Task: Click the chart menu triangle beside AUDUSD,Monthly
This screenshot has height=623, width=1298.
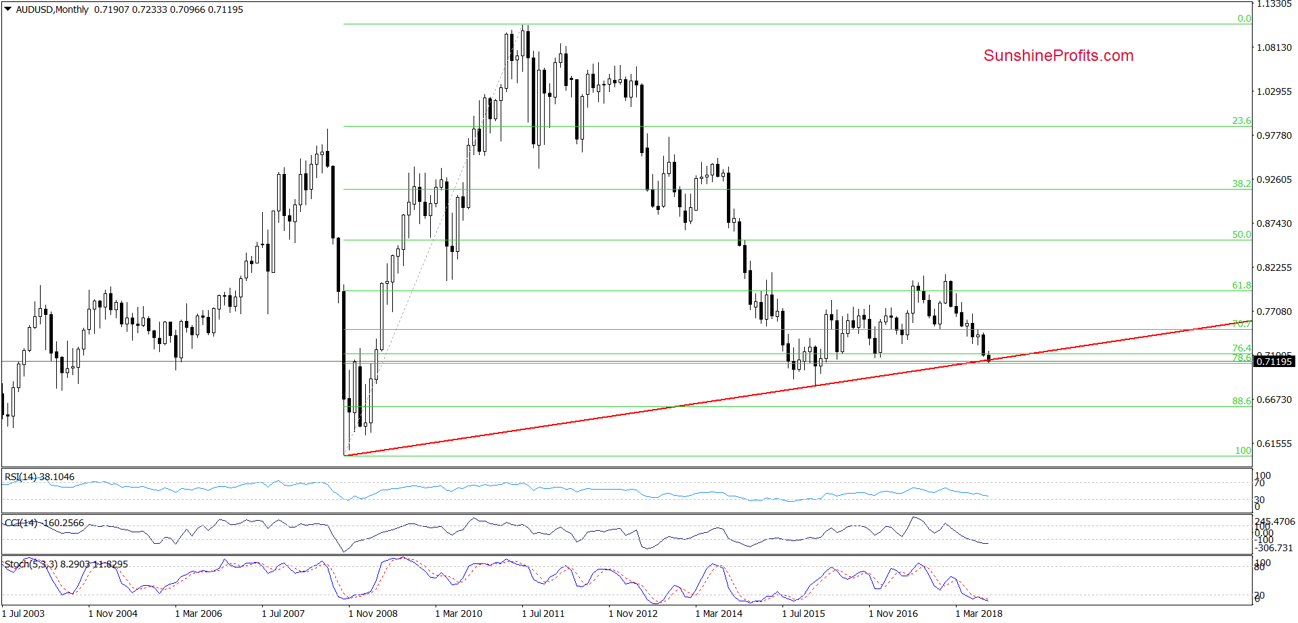Action: click(x=8, y=9)
